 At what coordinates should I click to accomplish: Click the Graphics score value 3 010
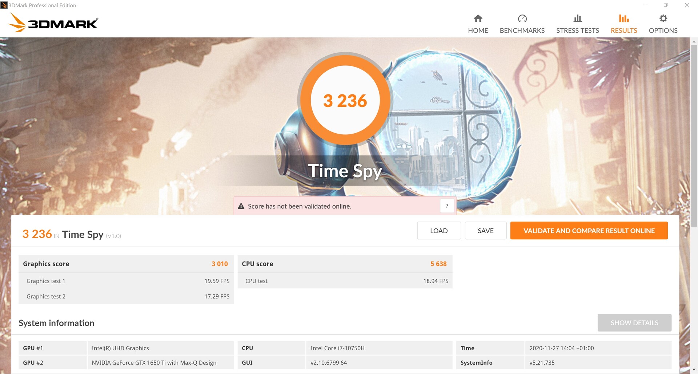tap(220, 264)
